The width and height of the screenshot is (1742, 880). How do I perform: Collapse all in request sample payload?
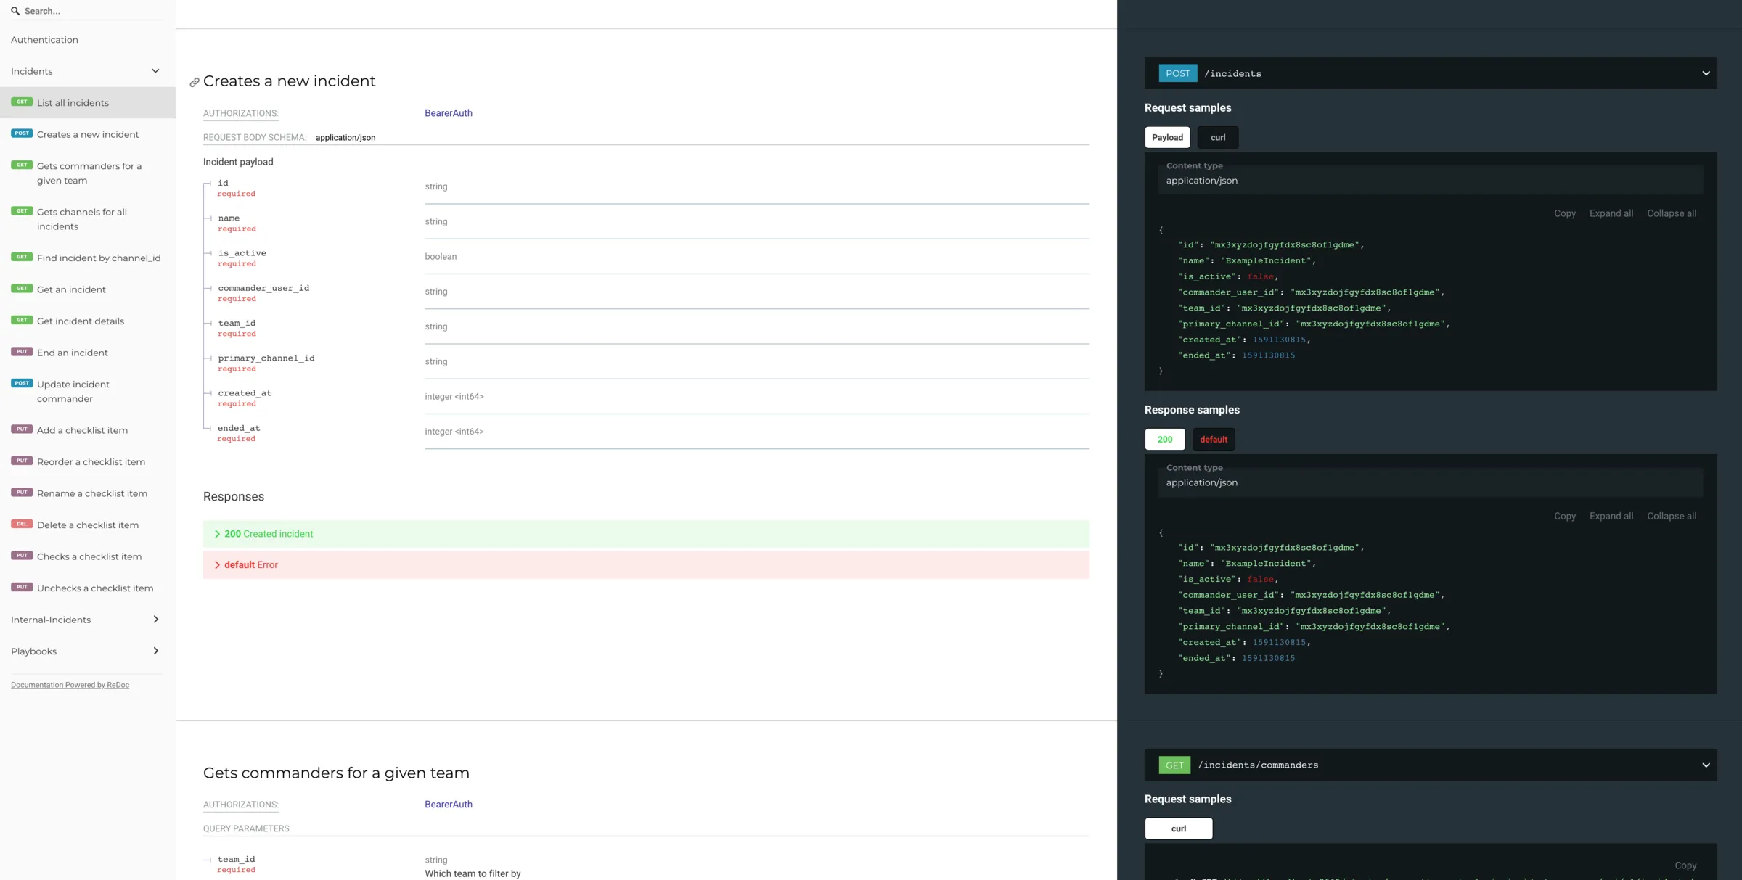[x=1672, y=213]
